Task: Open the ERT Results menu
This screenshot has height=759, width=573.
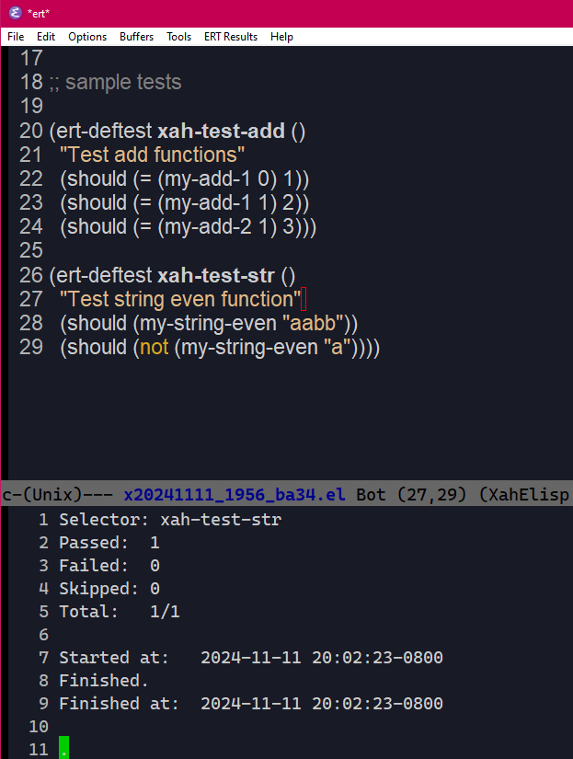Action: pyautogui.click(x=230, y=37)
